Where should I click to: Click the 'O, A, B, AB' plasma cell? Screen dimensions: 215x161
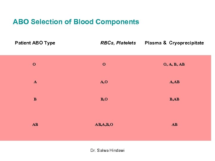coord(174,64)
